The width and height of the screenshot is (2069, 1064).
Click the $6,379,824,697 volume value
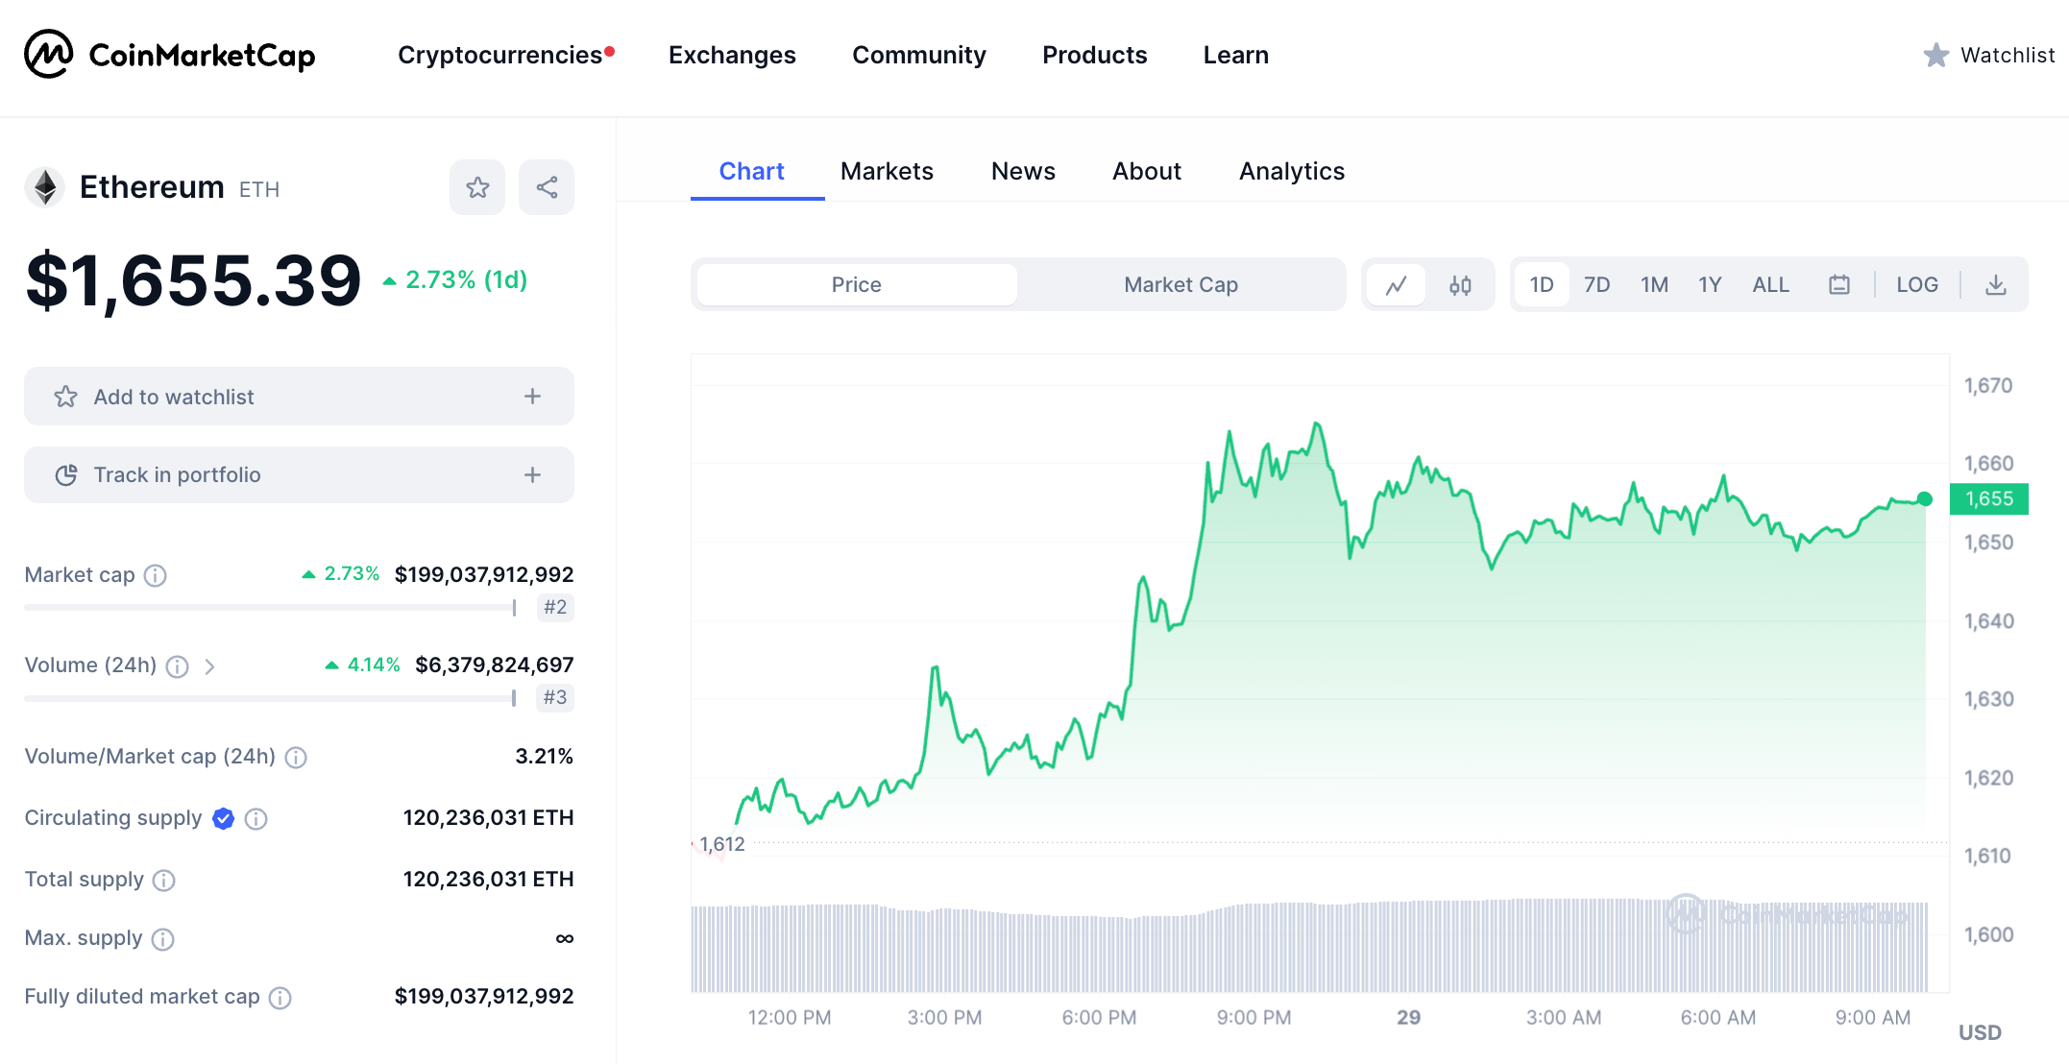pos(494,665)
